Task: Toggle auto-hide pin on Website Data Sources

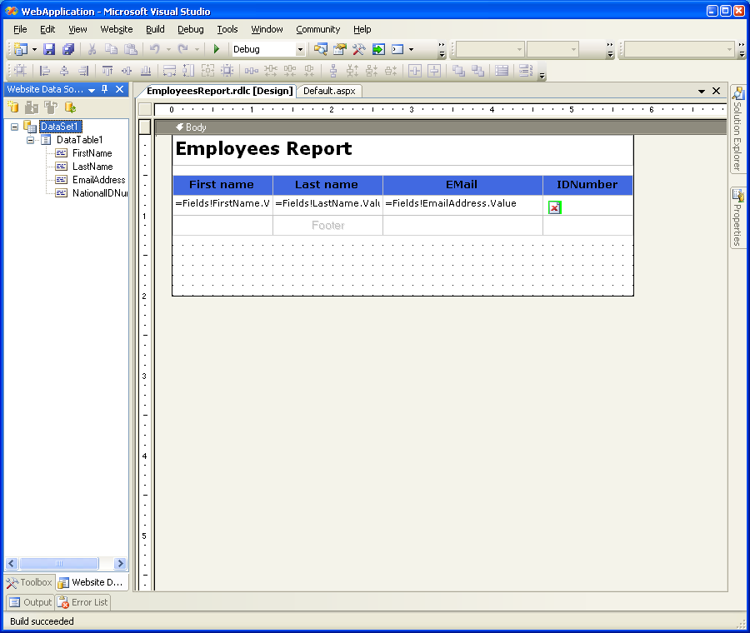Action: pyautogui.click(x=105, y=89)
